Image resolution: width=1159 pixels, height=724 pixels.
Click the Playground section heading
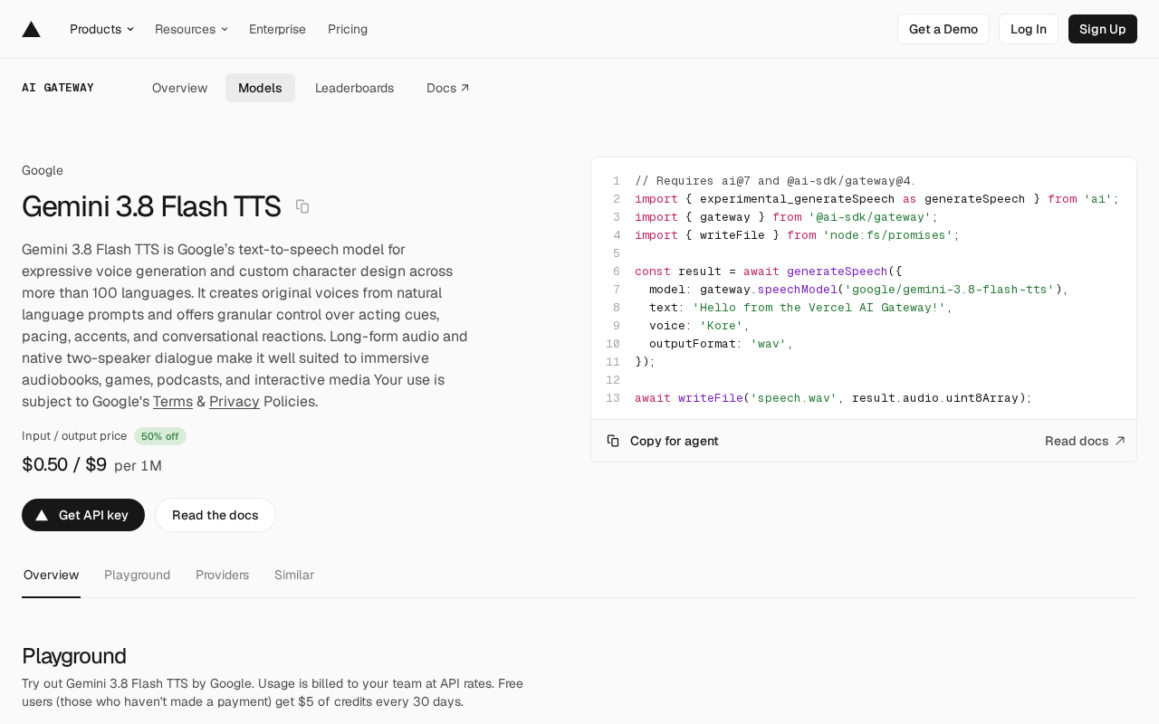pyautogui.click(x=74, y=656)
